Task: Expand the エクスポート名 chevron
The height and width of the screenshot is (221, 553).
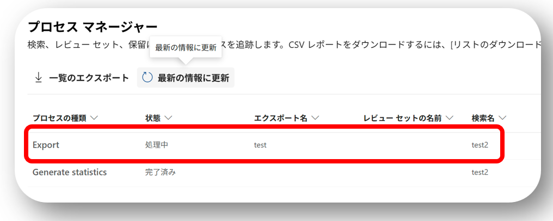Action: coord(315,118)
